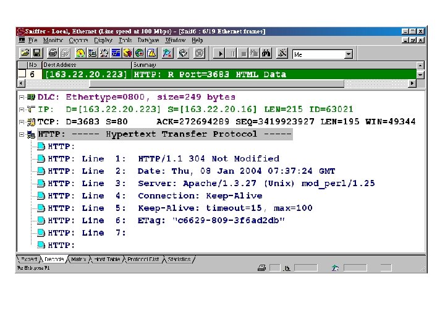This screenshot has width=445, height=334.
Task: Click the Define Filter tool icon
Action: 282,53
